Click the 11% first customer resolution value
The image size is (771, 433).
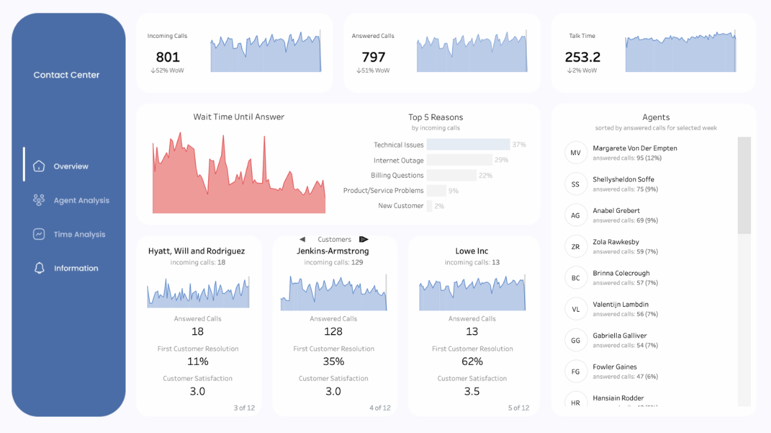click(x=198, y=361)
